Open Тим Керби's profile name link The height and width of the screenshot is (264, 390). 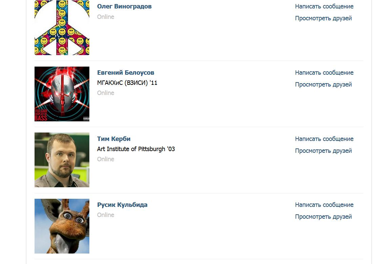click(x=114, y=139)
